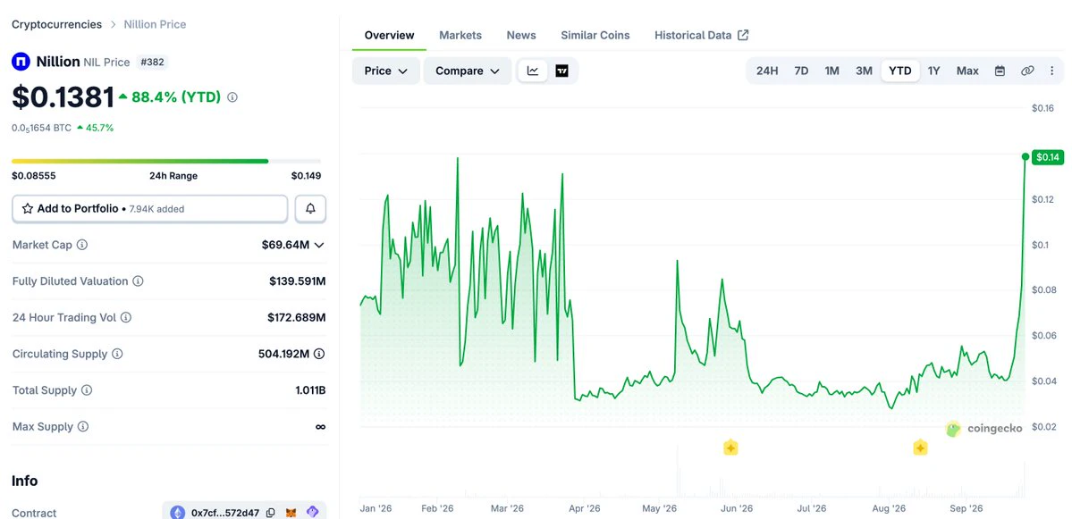This screenshot has height=519, width=1072.
Task: Open Market Cap info tooltip icon
Action: (82, 245)
